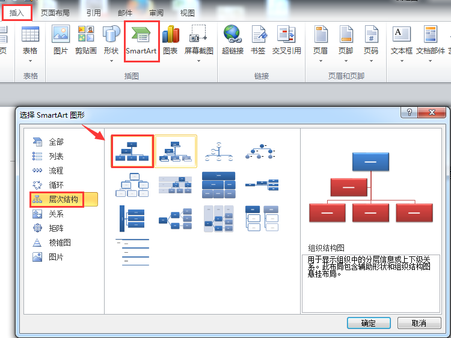Choose the horizontal multi-level hierarchy thumbnail
This screenshot has width=451, height=338.
(132, 219)
